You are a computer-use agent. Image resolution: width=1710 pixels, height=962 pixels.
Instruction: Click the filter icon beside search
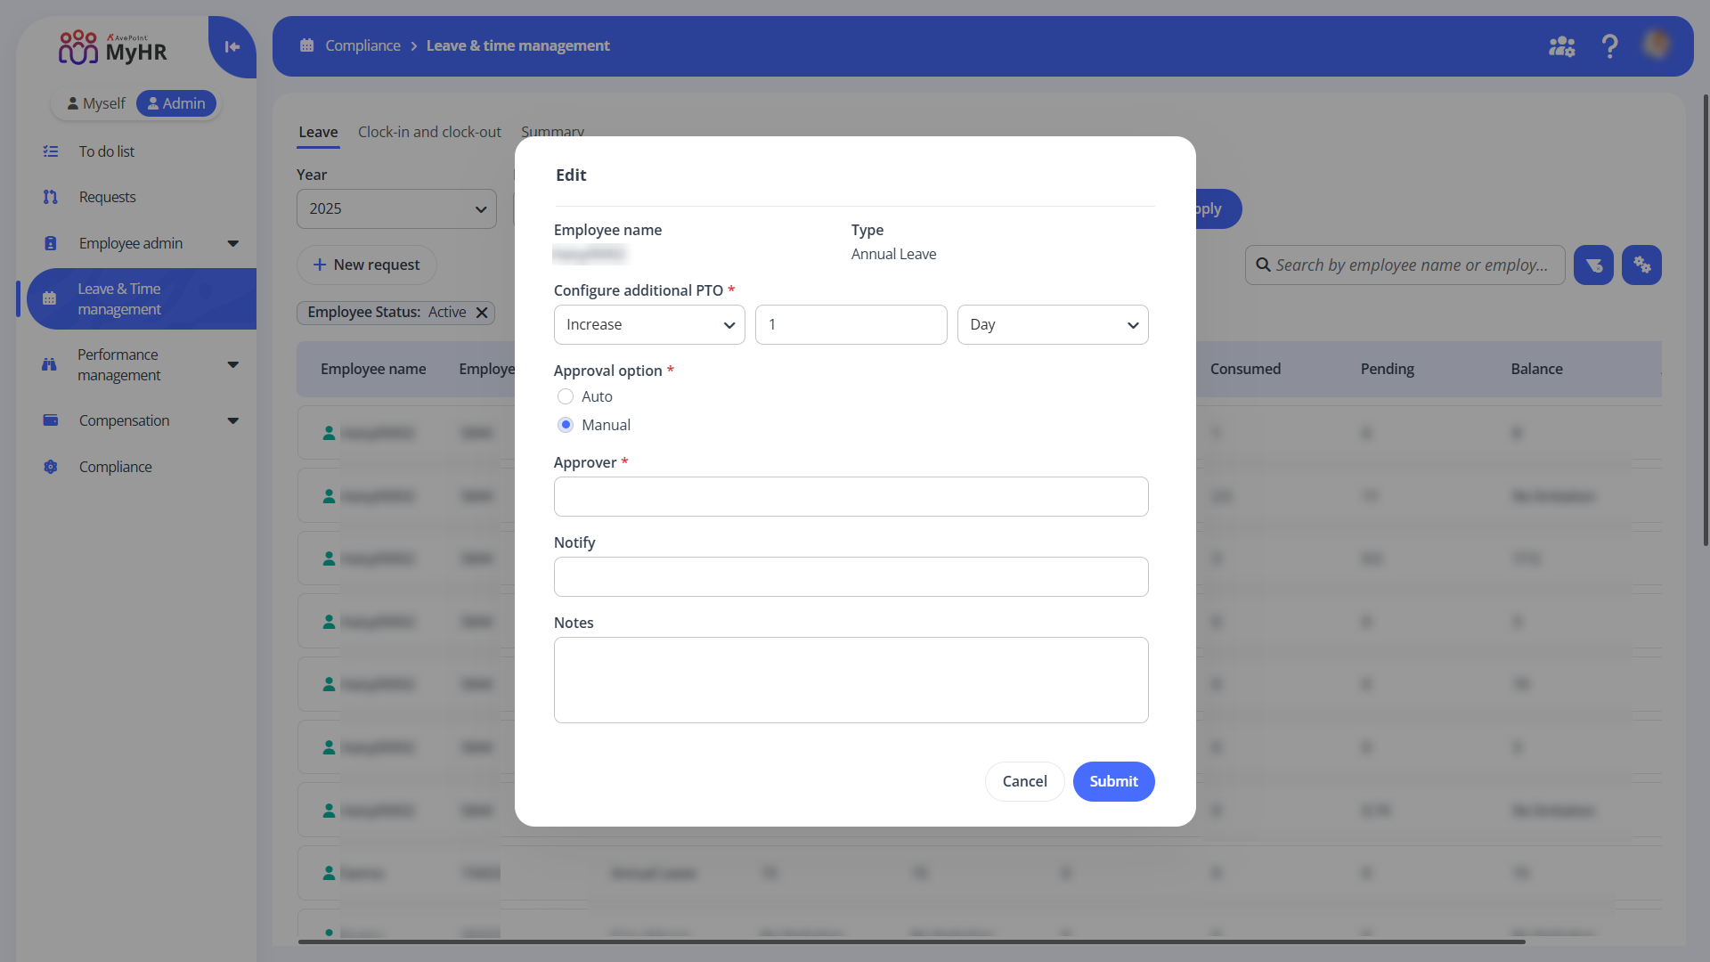(1593, 265)
